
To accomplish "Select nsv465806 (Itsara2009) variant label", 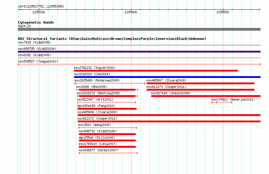I will coord(97,112).
